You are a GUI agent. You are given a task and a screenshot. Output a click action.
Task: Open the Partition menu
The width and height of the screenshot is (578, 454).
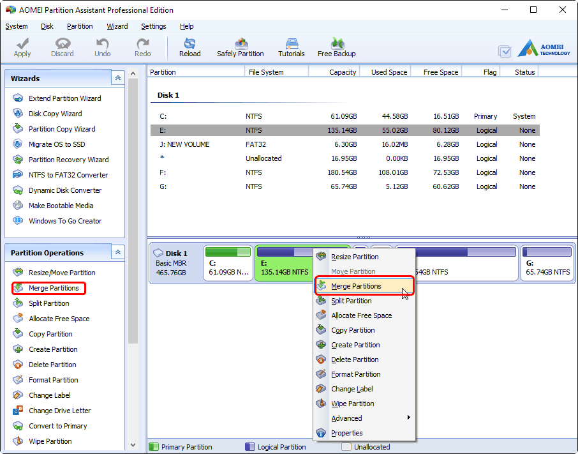(80, 27)
